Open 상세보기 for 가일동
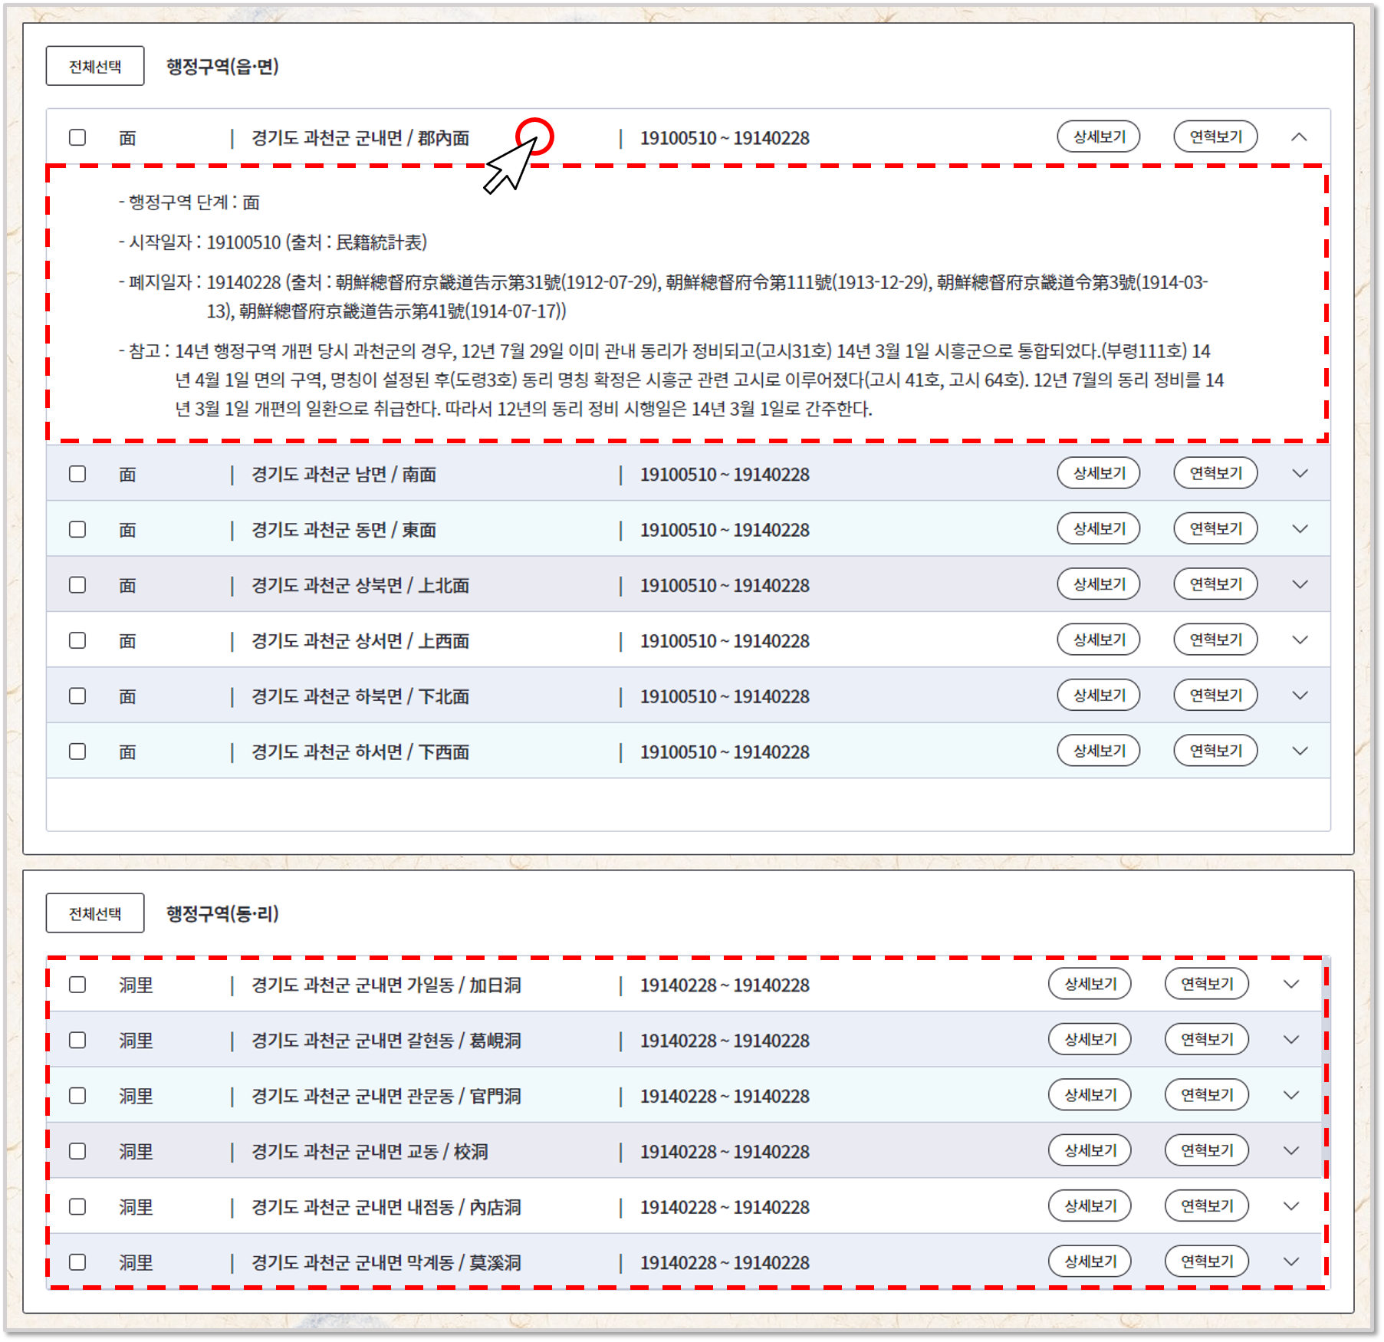This screenshot has height=1342, width=1384. (1090, 984)
